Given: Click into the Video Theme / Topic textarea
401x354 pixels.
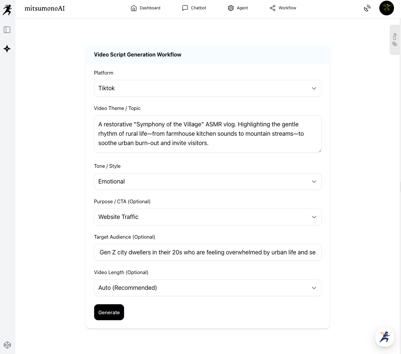Looking at the screenshot, I should click(208, 134).
